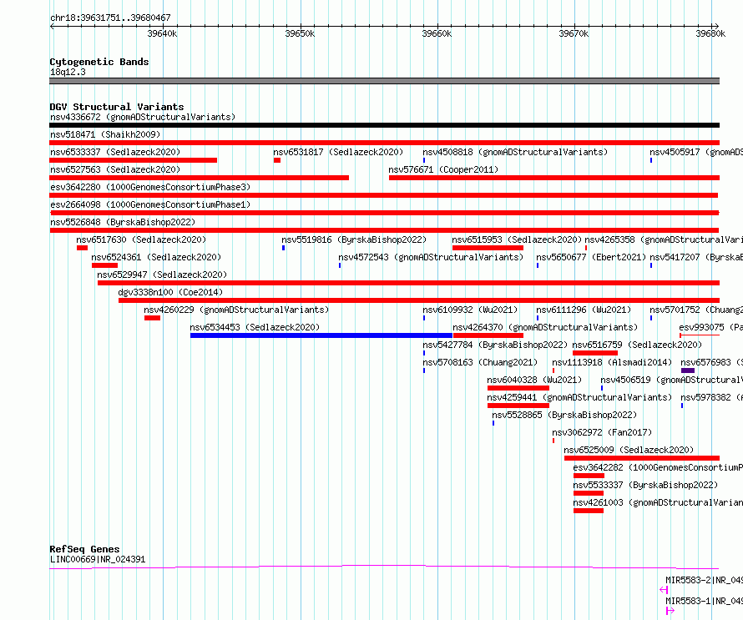Screen dimensions: 743x620
Task: Open nsv4259441 gnomADStructuralVariants variant
Action: [579, 397]
